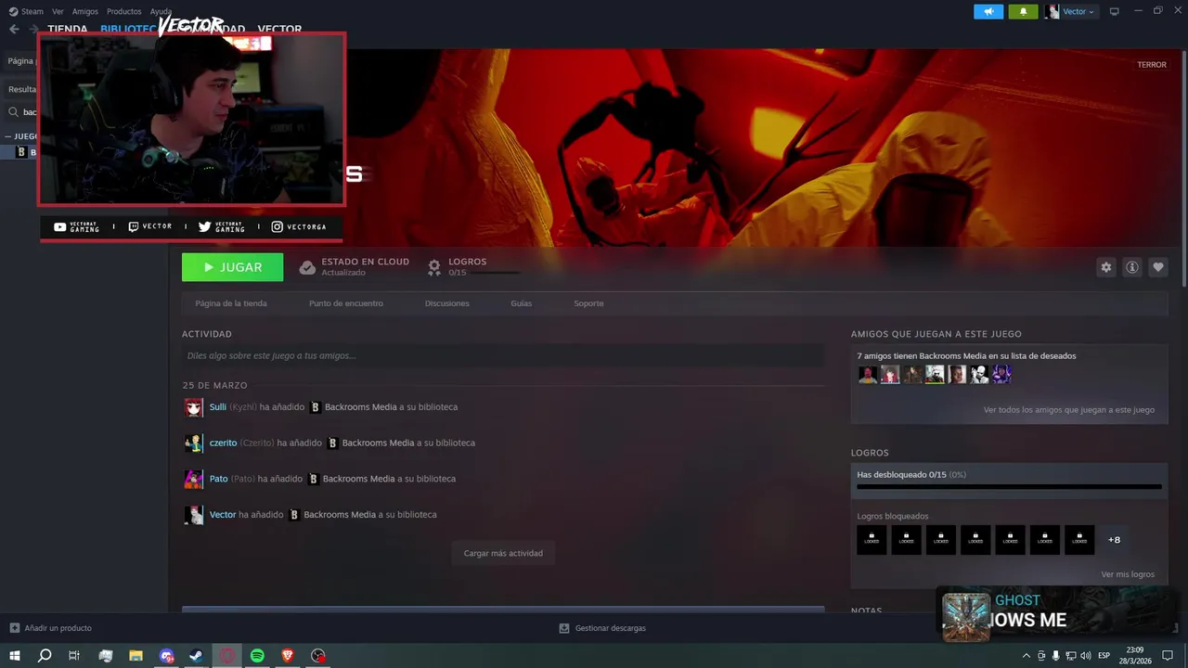The image size is (1188, 668).
Task: Open Ver todos los amigos que juegan link
Action: coord(1069,409)
